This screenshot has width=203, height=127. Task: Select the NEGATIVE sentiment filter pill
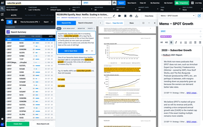[81, 28]
